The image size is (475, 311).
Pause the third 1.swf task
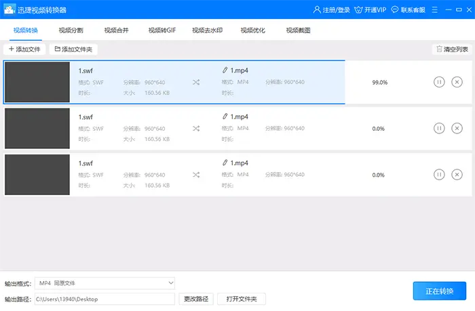pos(439,175)
